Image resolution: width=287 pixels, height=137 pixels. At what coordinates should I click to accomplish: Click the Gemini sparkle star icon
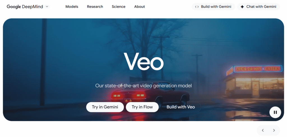(x=242, y=7)
